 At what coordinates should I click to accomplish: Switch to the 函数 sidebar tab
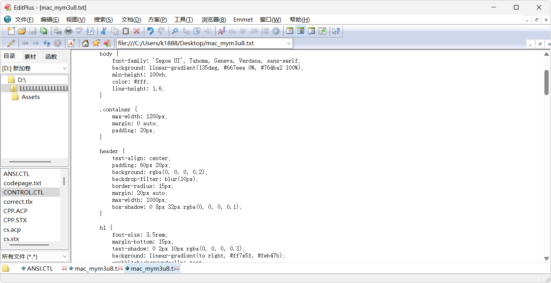pyautogui.click(x=51, y=56)
